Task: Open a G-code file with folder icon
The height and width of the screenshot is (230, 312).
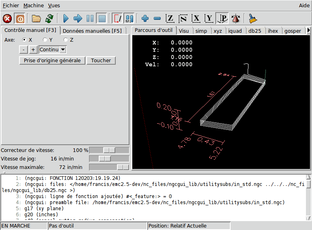Action: pyautogui.click(x=36, y=19)
